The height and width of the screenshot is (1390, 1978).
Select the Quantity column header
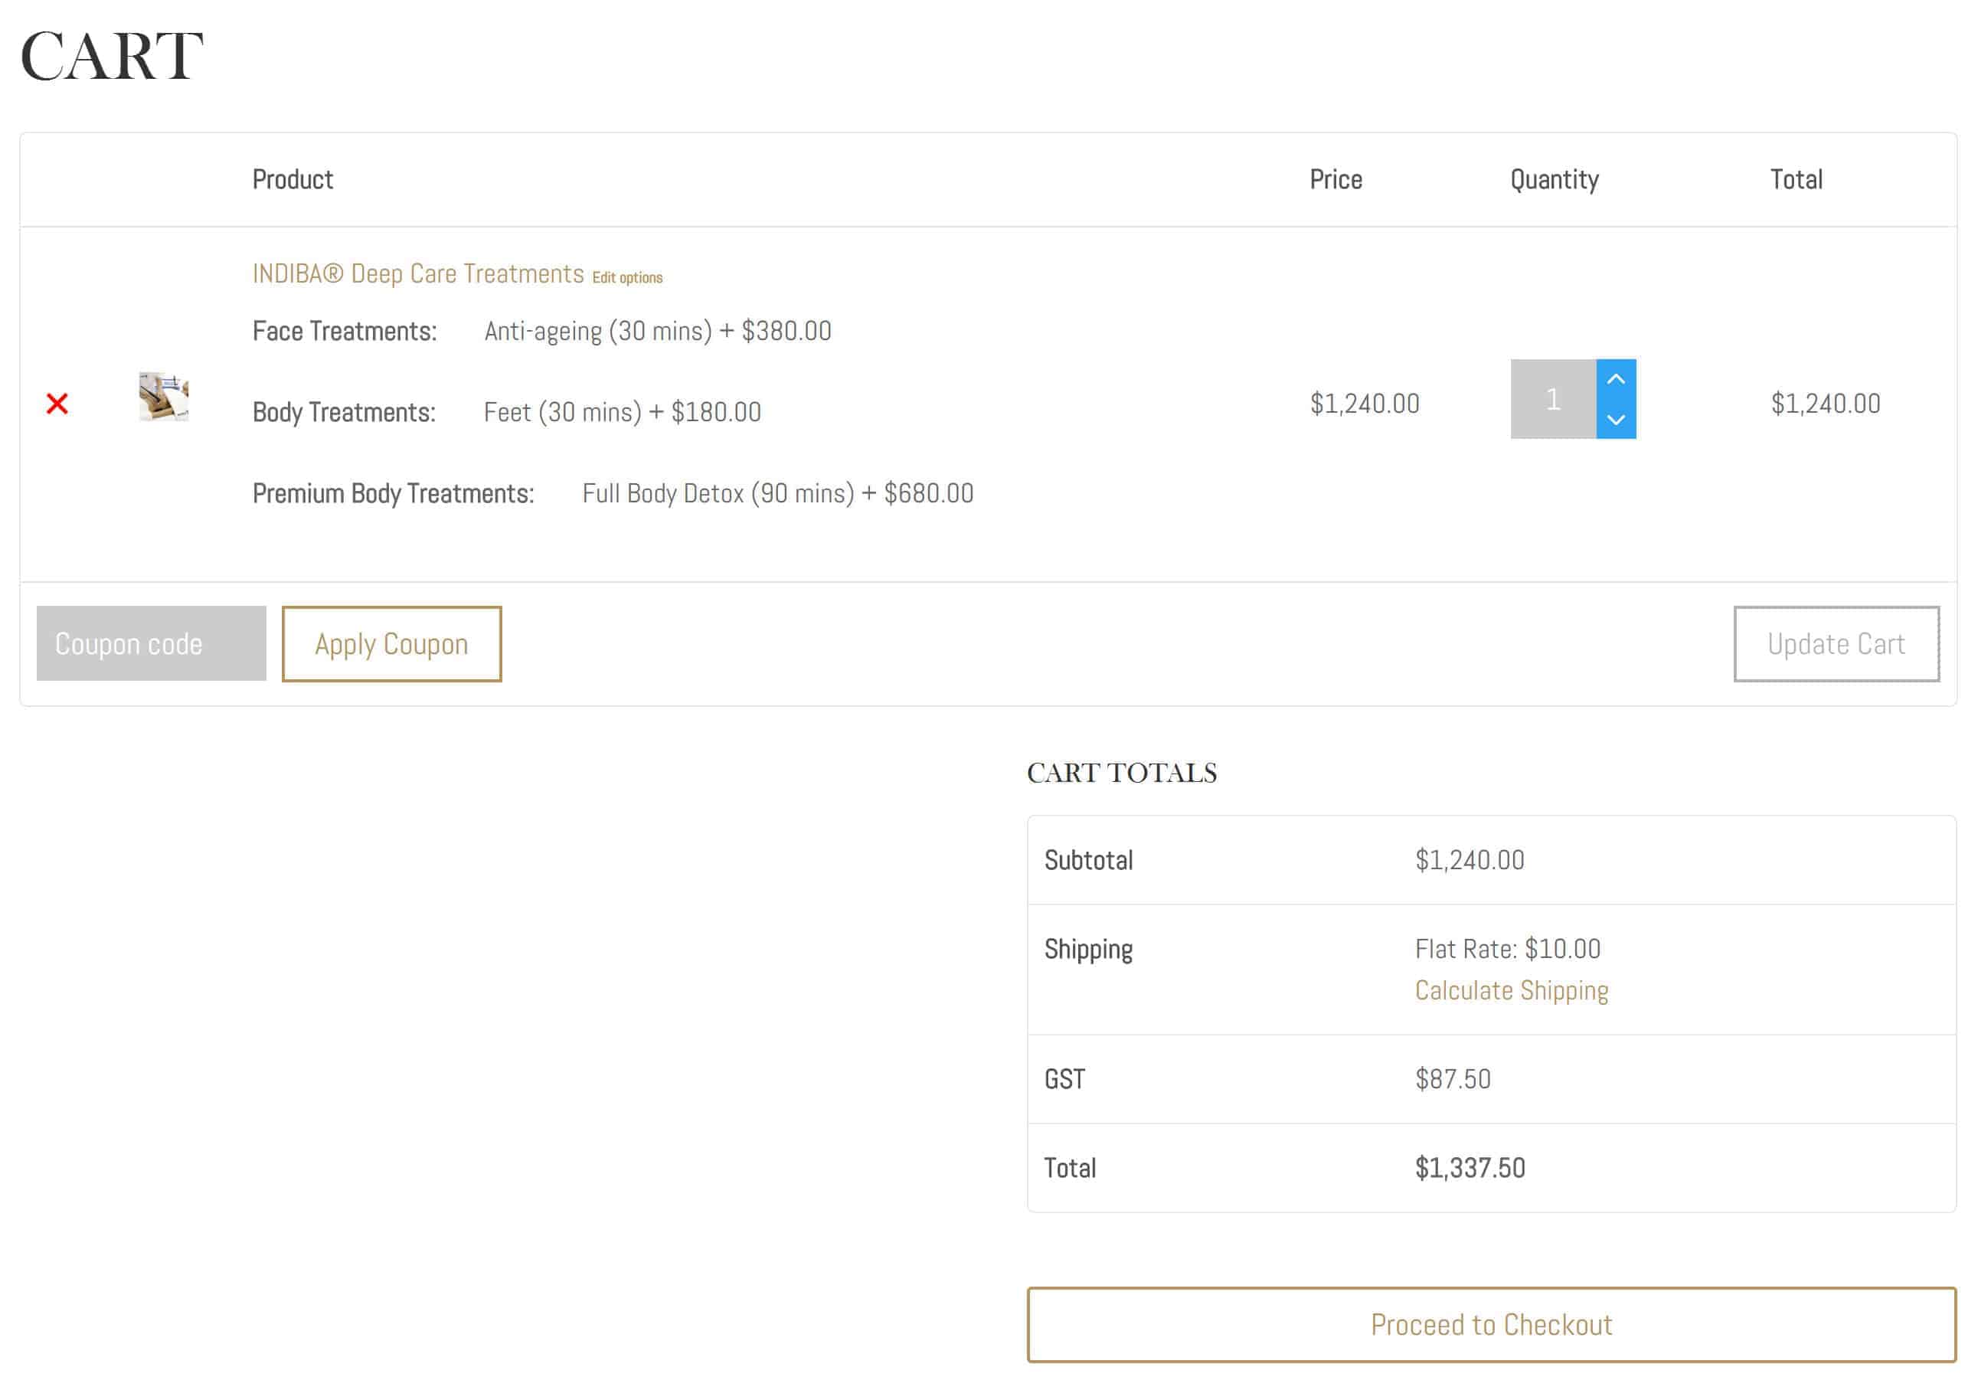[x=1555, y=179]
